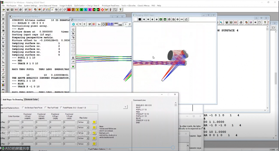Image resolution: width=279 pixels, height=151 pixels.
Task: Enable The Full Field checkbox
Action: 46,108
